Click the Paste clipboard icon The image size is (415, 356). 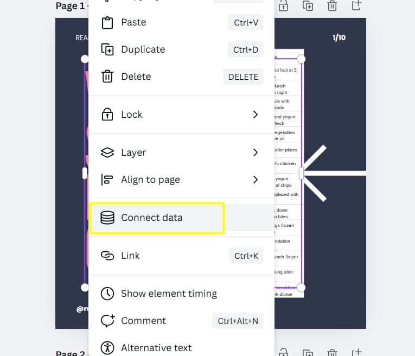tap(107, 22)
